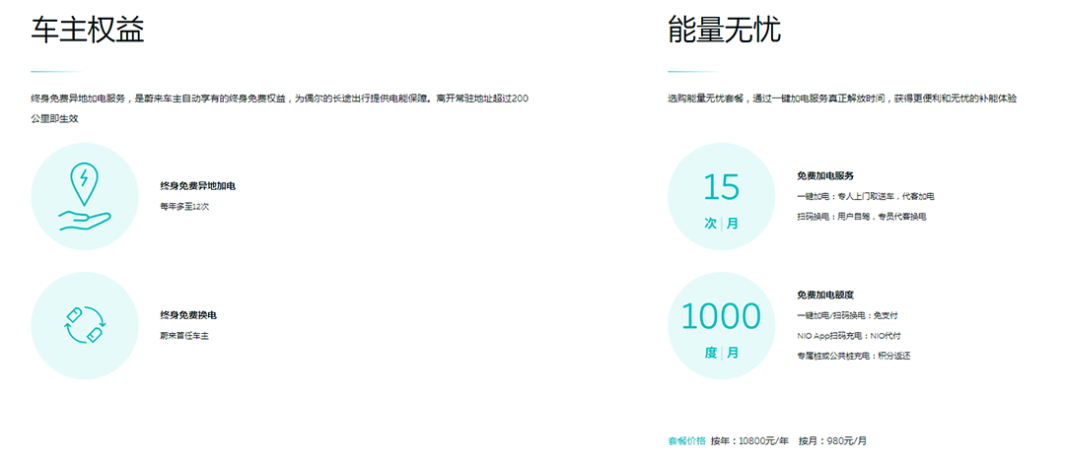Click the 能量无忧 heading

coord(724,31)
